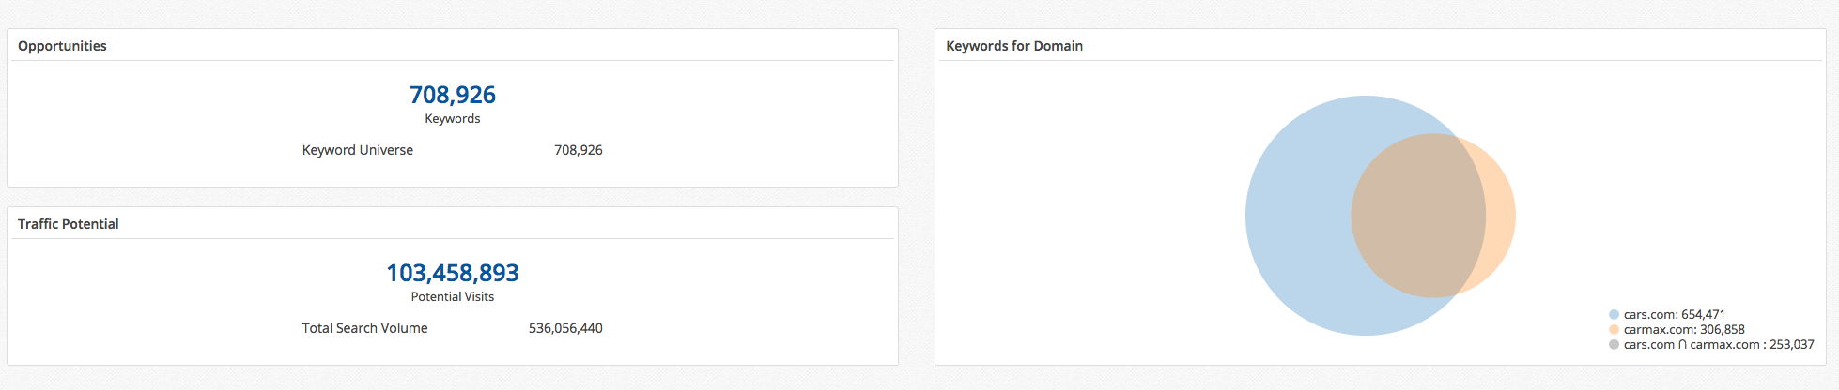Click the 536,056,440 search volume value
The width and height of the screenshot is (1839, 390).
tap(565, 328)
